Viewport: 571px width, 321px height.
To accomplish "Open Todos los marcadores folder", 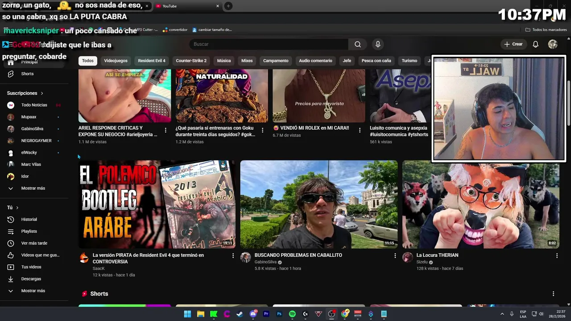I will coord(546,30).
